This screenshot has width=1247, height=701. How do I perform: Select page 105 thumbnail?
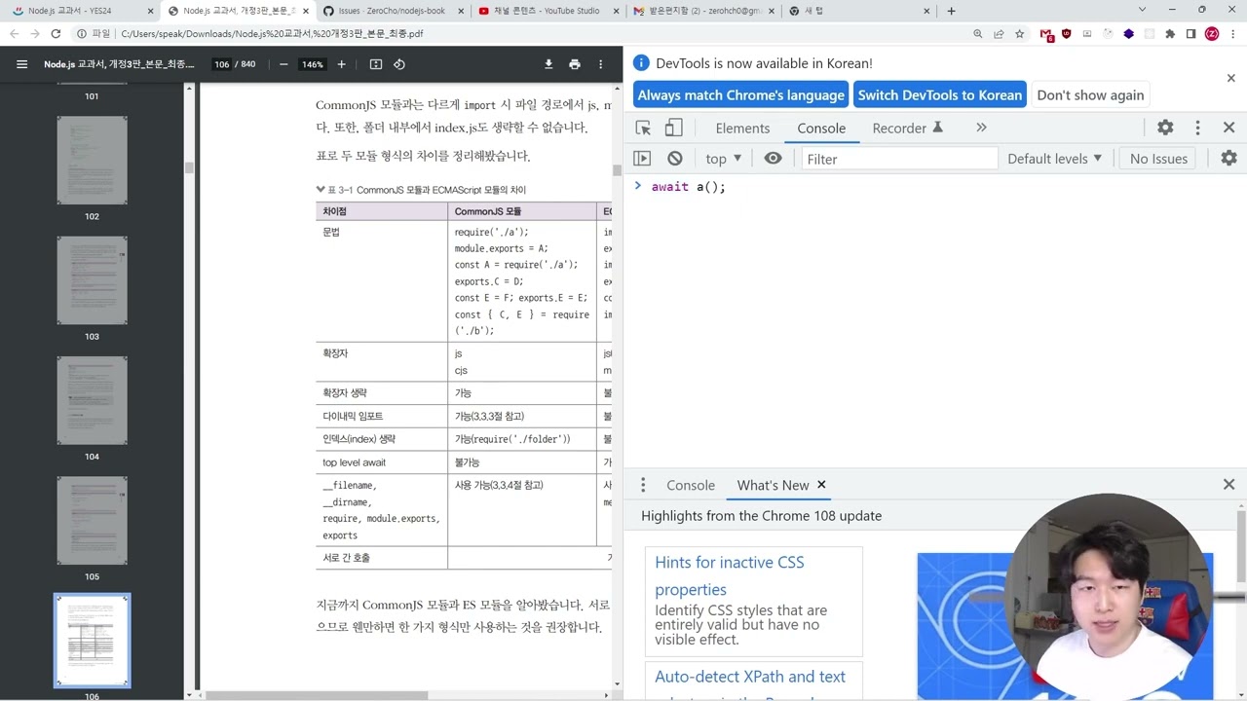(92, 520)
